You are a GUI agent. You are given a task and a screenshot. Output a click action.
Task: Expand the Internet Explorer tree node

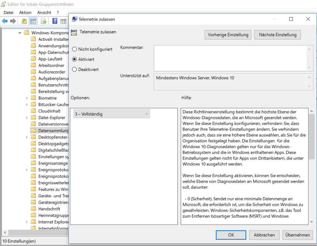pos(27,222)
